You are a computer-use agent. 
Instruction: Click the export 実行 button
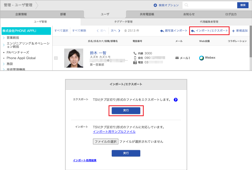126,111
